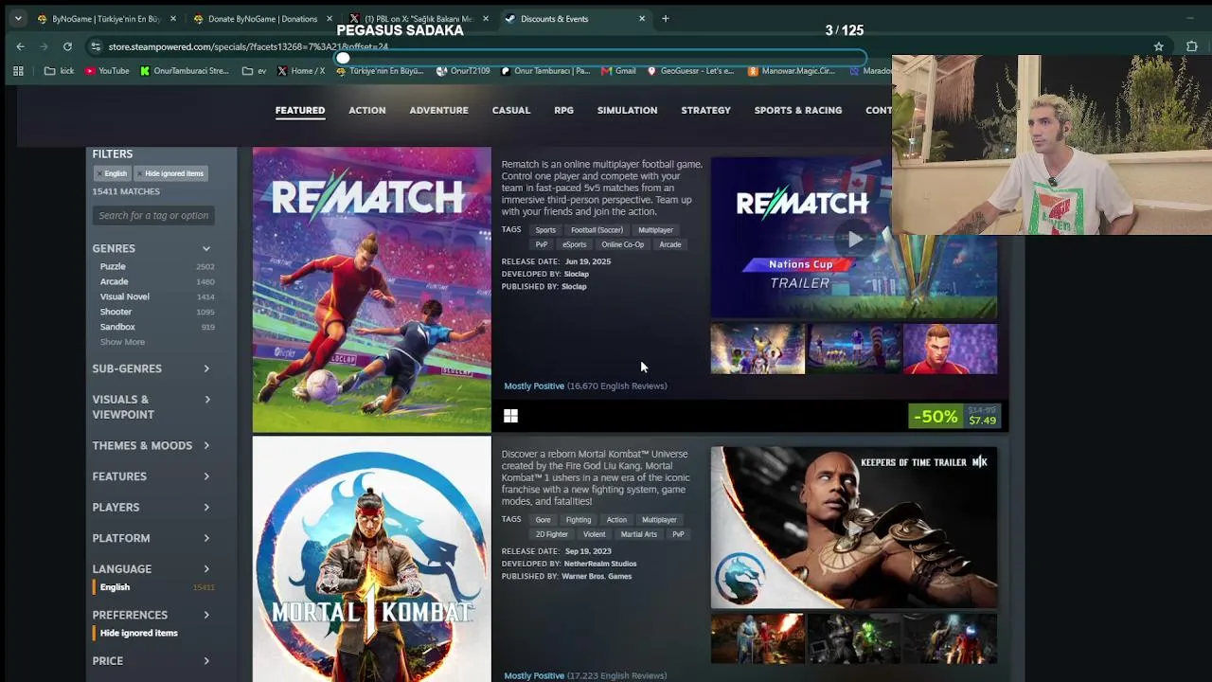Screen dimensions: 1212x682
Task: Select the STRATEGY category tab
Action: coord(706,111)
